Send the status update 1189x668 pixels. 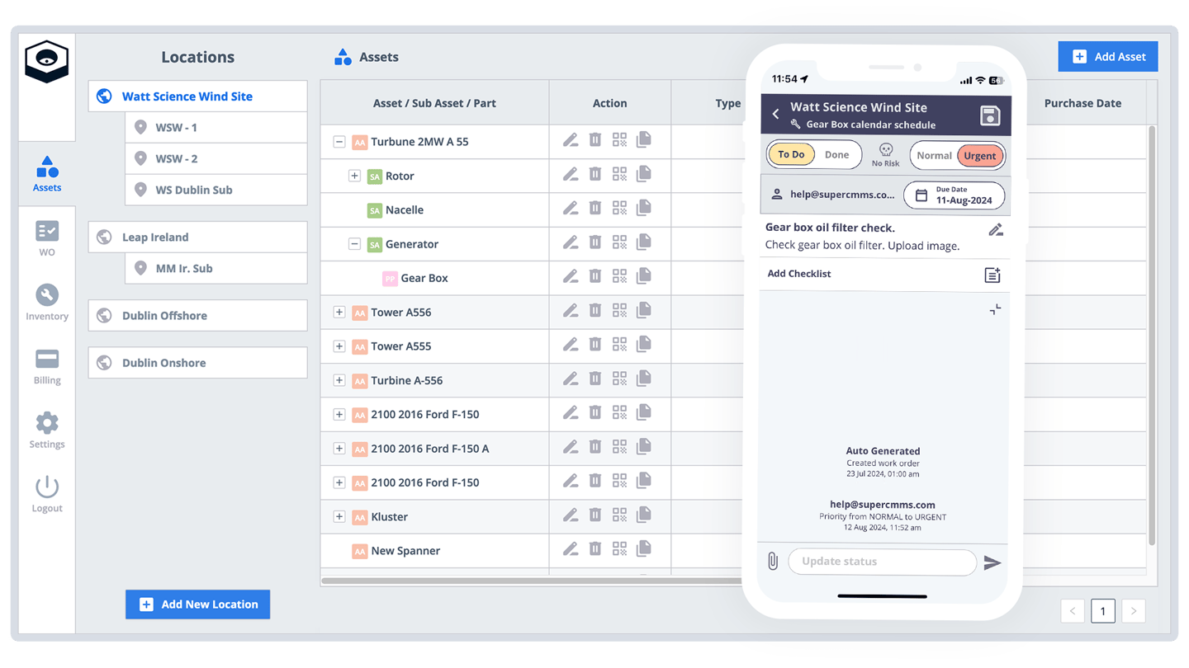pos(992,562)
